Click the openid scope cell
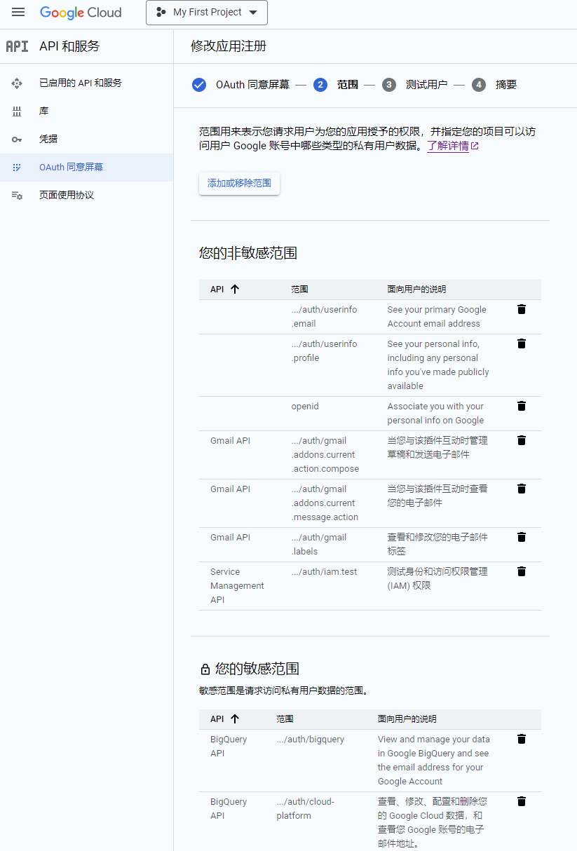 305,407
